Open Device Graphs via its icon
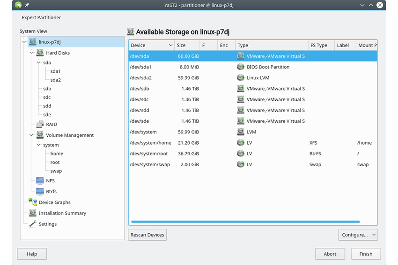This screenshot has height=265, width=398. pos(32,202)
